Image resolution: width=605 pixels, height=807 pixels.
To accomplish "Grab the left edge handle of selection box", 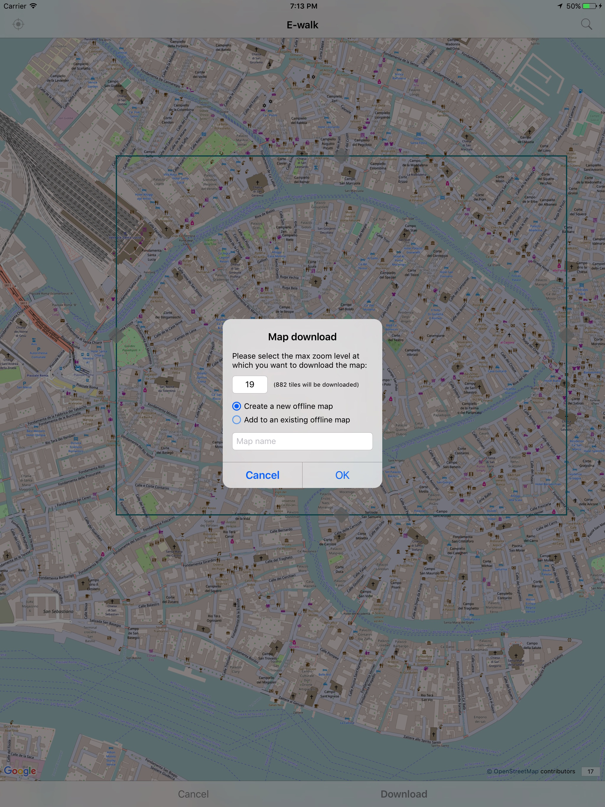I will click(x=116, y=335).
